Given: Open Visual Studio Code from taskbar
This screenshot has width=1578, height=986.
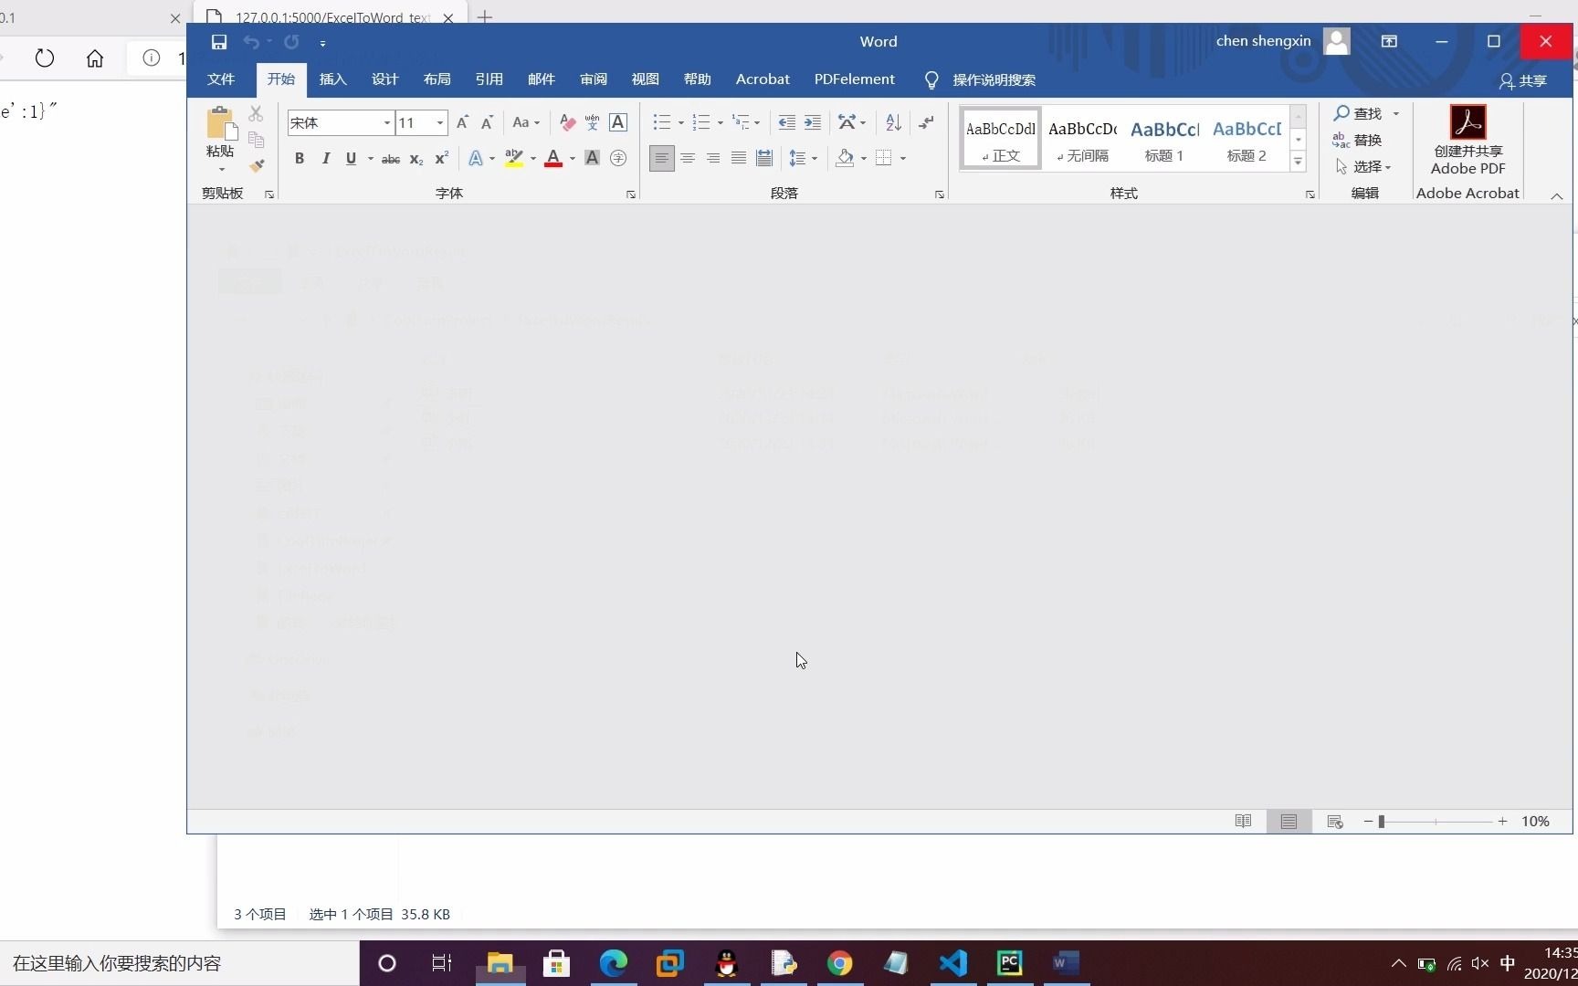Looking at the screenshot, I should pos(953,963).
